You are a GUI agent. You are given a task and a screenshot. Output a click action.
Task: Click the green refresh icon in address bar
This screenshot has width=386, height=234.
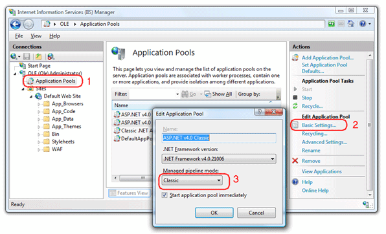coord(332,24)
